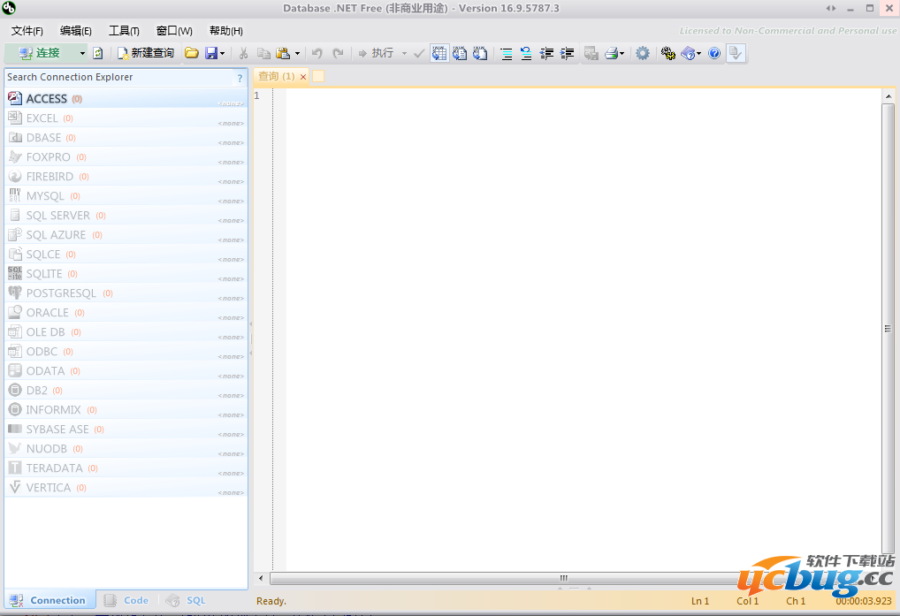Open the printer icon dropdown arrow

[x=622, y=53]
